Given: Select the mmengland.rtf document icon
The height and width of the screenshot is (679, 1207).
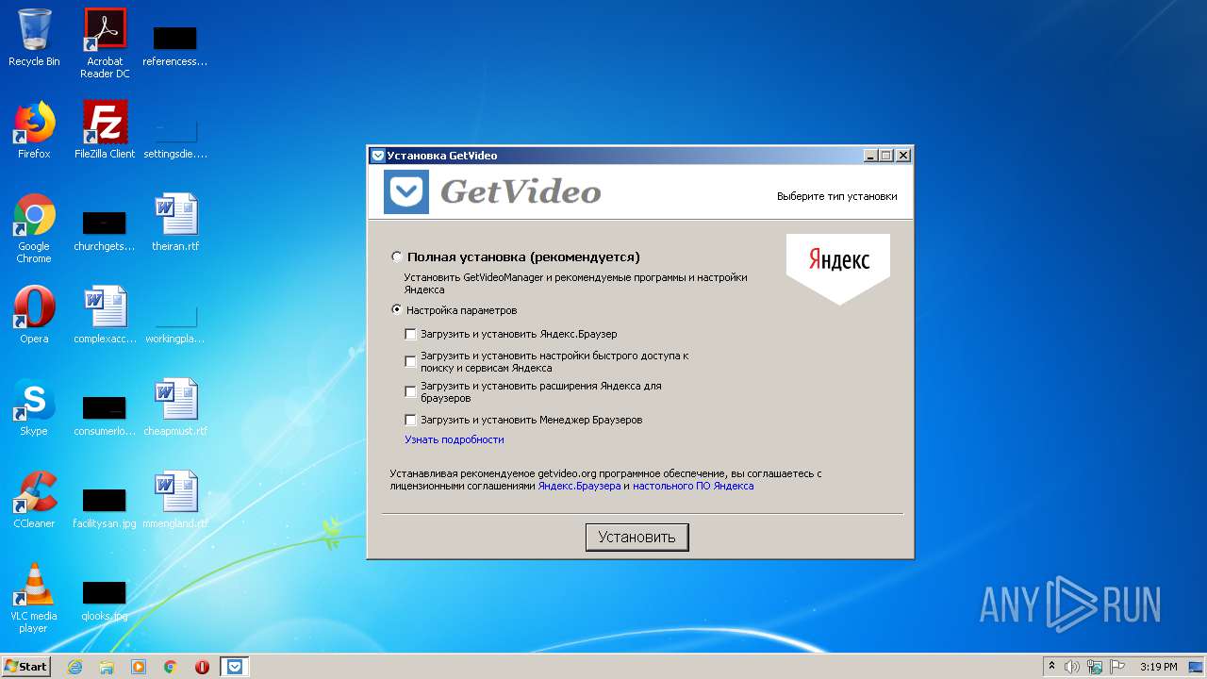Looking at the screenshot, I should coord(175,500).
